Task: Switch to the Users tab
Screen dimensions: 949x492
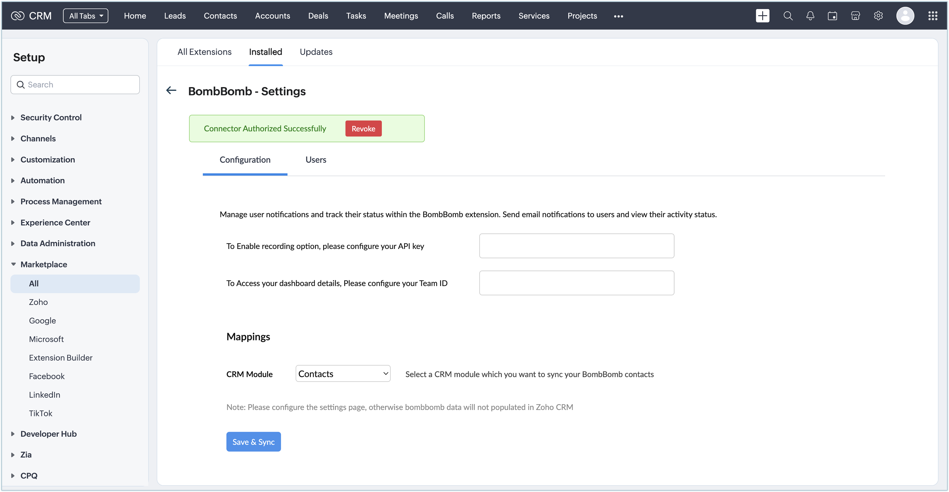Action: click(x=316, y=160)
